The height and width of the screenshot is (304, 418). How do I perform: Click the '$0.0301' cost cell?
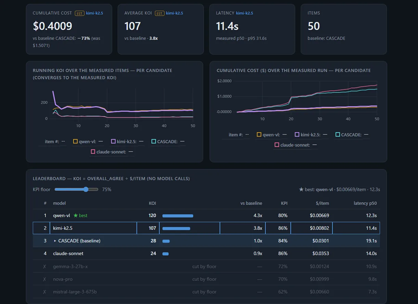[x=321, y=241]
